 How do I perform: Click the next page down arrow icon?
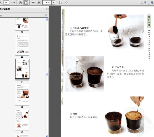(x=1, y=3)
